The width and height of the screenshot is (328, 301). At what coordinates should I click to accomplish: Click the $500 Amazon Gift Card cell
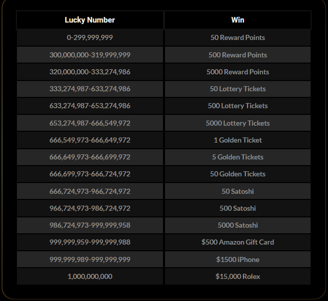tap(238, 243)
